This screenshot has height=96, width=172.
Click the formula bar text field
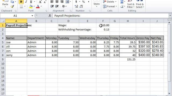point(110,16)
